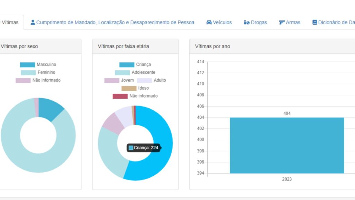Click the gun icon beside Armas

click(x=282, y=22)
